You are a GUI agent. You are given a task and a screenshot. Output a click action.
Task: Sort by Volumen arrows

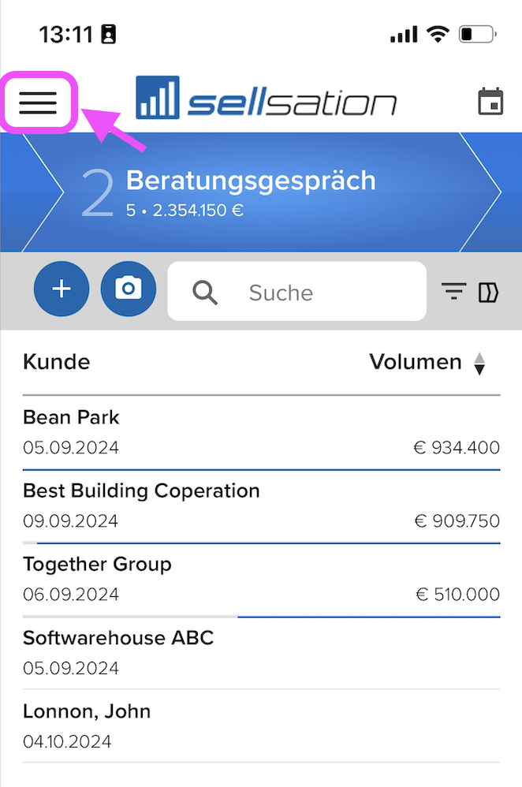[x=479, y=364]
